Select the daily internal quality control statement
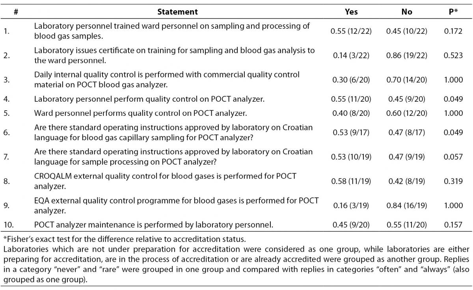This screenshot has height=290, width=473. [167, 79]
